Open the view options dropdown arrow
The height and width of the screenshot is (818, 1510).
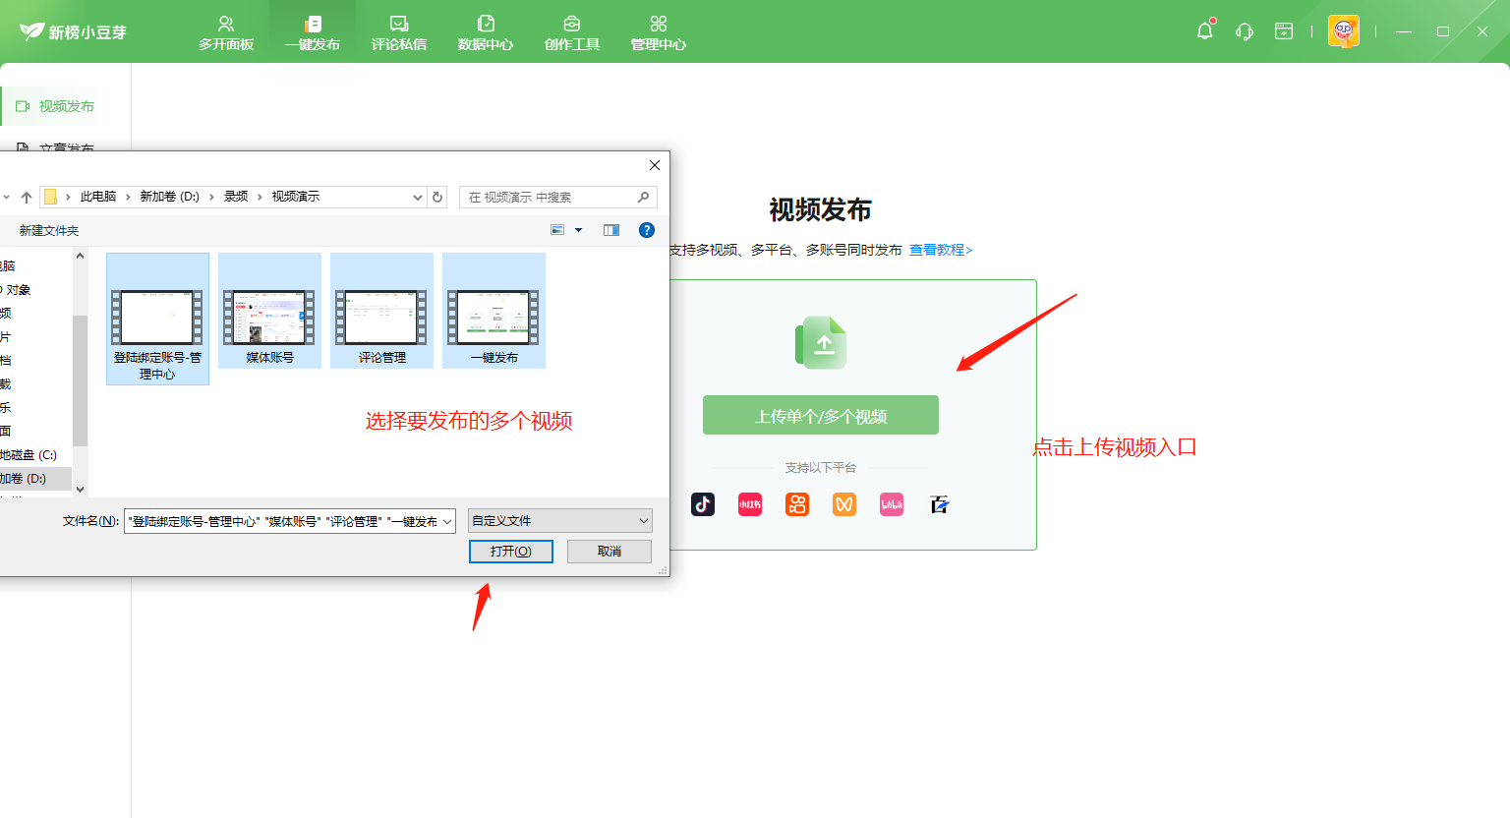(578, 230)
